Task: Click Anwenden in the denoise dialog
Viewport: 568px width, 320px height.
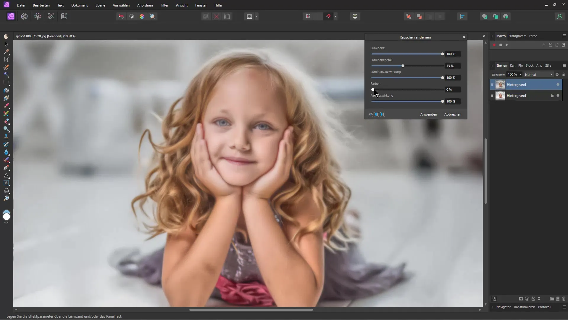Action: point(428,114)
